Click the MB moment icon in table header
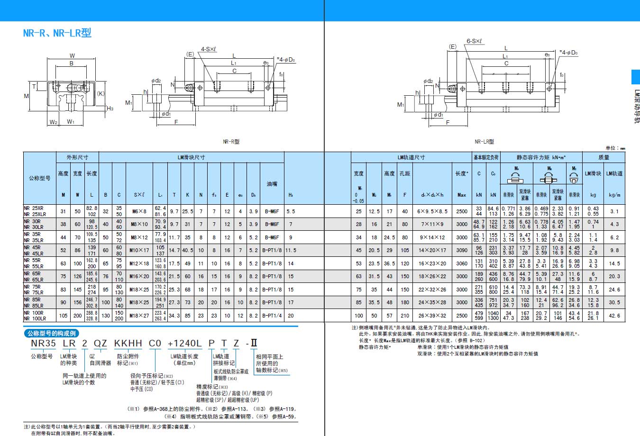 549,178
